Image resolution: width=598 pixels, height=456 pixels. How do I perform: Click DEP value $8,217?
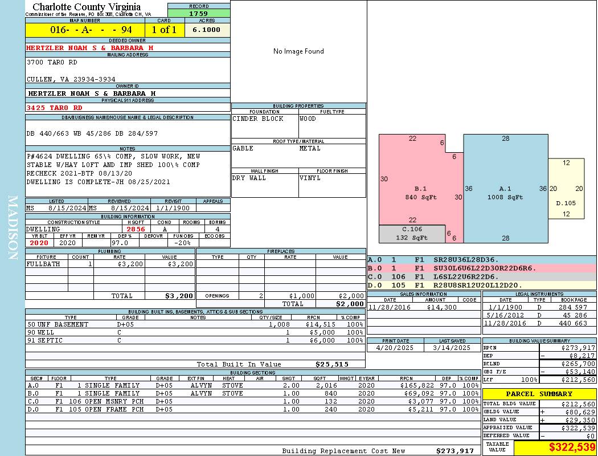click(x=582, y=356)
